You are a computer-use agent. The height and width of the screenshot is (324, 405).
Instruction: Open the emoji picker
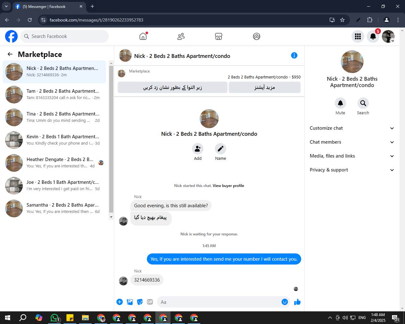(x=285, y=302)
